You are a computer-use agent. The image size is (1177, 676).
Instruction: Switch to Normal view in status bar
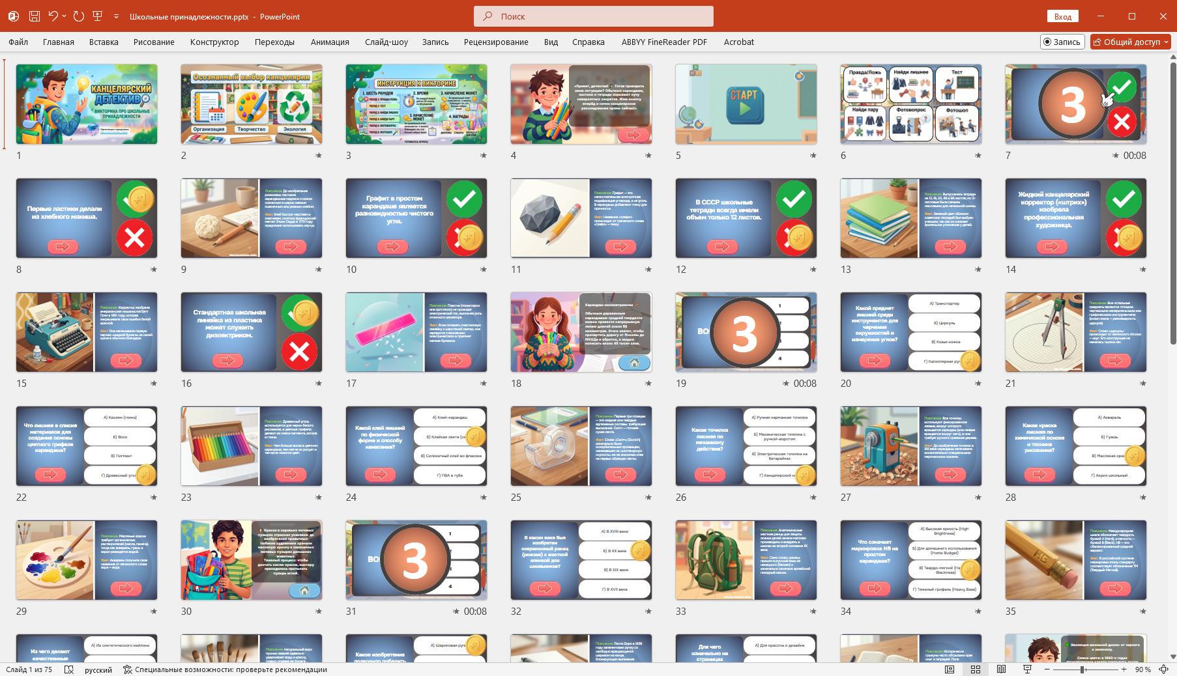click(x=950, y=669)
